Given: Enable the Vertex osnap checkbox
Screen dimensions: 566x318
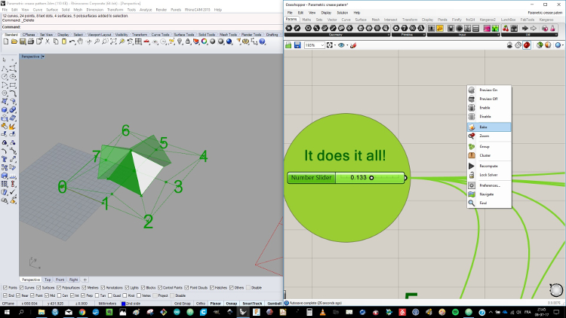Looking at the screenshot, I should (139, 295).
